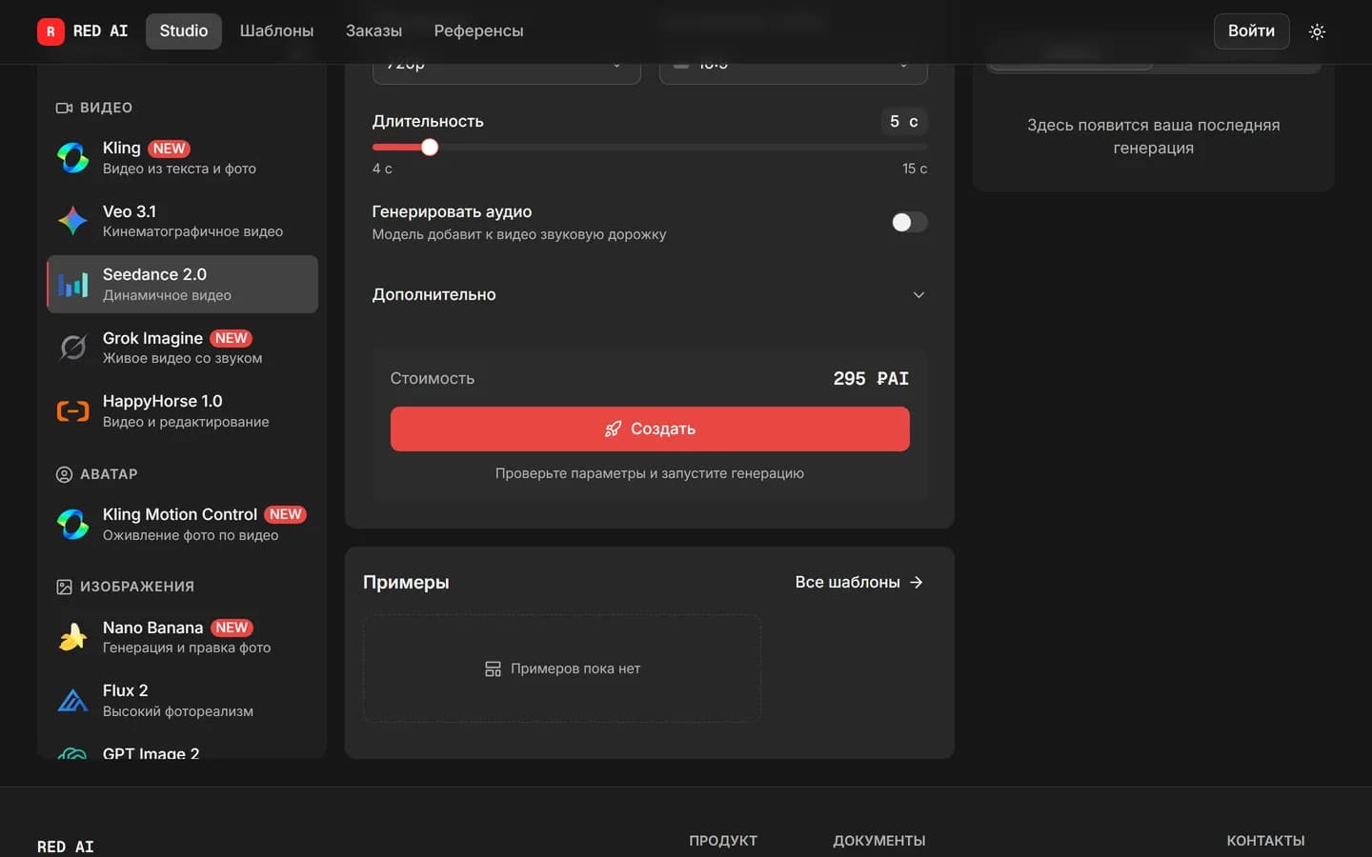Click the video camera icon beside ВИДЕО

(64, 108)
